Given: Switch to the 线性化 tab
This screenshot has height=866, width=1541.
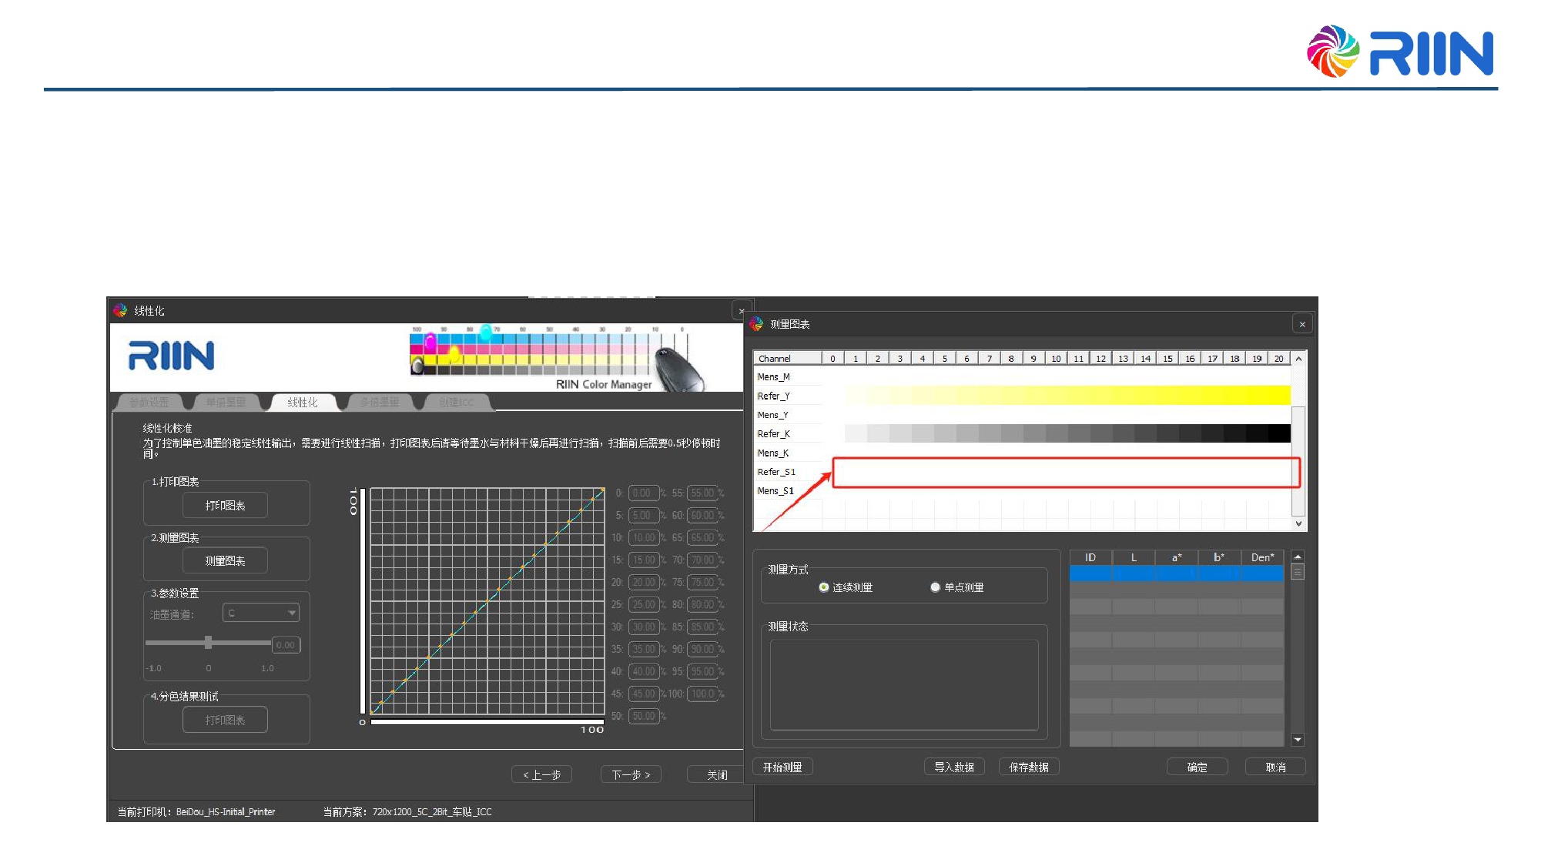Looking at the screenshot, I should tap(303, 403).
